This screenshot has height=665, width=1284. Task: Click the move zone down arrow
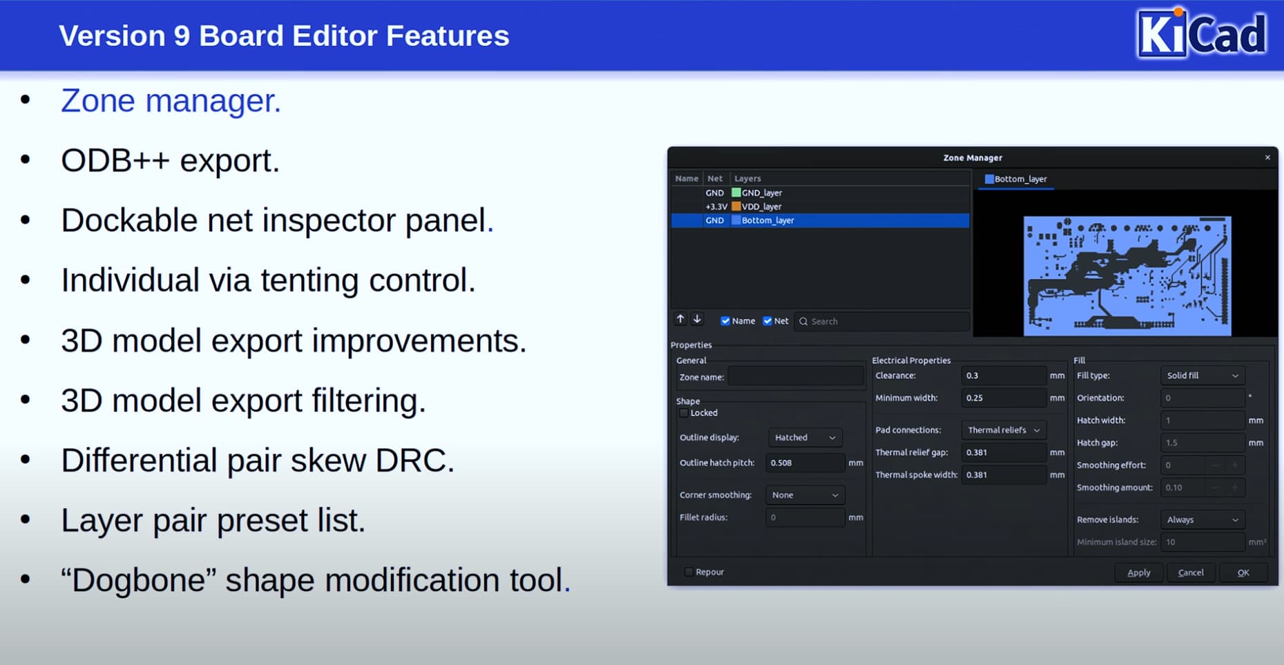click(698, 319)
